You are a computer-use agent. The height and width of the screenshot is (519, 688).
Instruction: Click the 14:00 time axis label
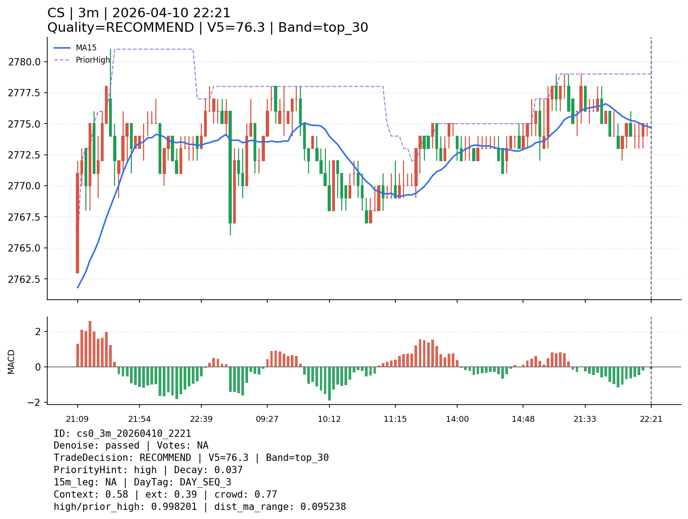coord(457,419)
